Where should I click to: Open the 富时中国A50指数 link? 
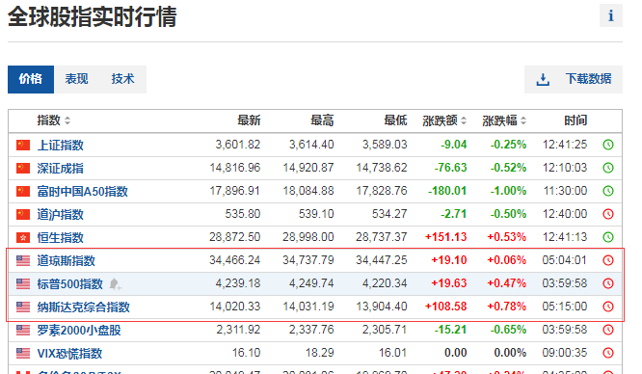point(82,191)
